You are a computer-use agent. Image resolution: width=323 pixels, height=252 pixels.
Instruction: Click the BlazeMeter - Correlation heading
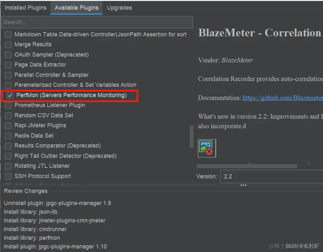click(259, 33)
